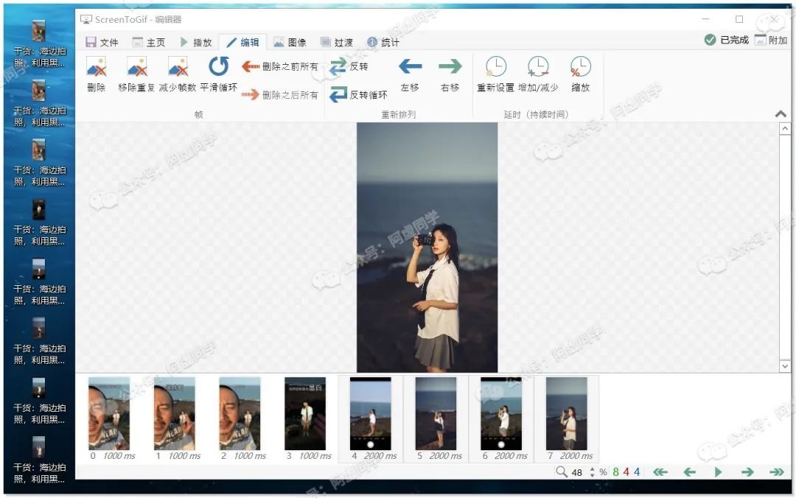
Task: Switch to the 图像 image tab
Action: click(290, 42)
